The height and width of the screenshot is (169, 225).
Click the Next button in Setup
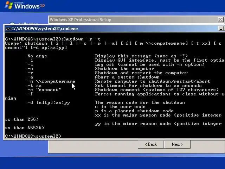[177, 144]
